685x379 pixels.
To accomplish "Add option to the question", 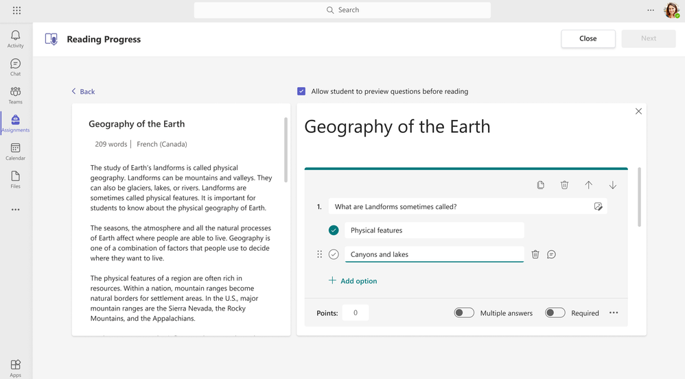I will pyautogui.click(x=353, y=281).
